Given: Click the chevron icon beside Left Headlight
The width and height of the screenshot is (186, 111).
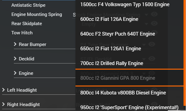Looking at the screenshot, I should tap(3, 90).
